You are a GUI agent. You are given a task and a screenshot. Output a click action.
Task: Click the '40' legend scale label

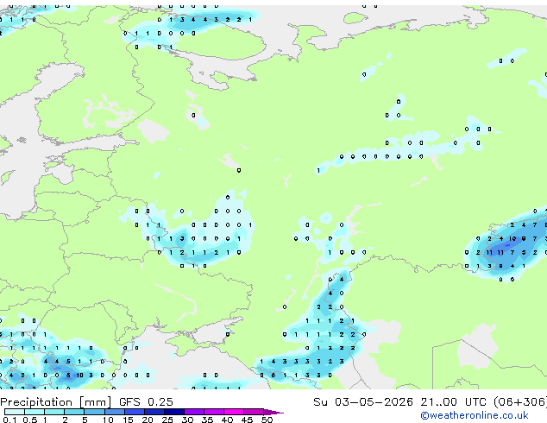pos(227,420)
